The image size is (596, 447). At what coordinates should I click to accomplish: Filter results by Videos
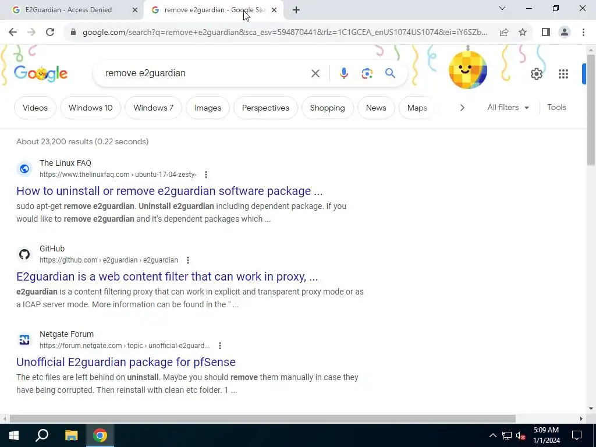click(35, 108)
